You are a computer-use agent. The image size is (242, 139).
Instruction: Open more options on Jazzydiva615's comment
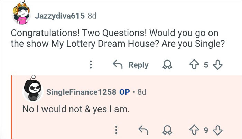[91, 65]
